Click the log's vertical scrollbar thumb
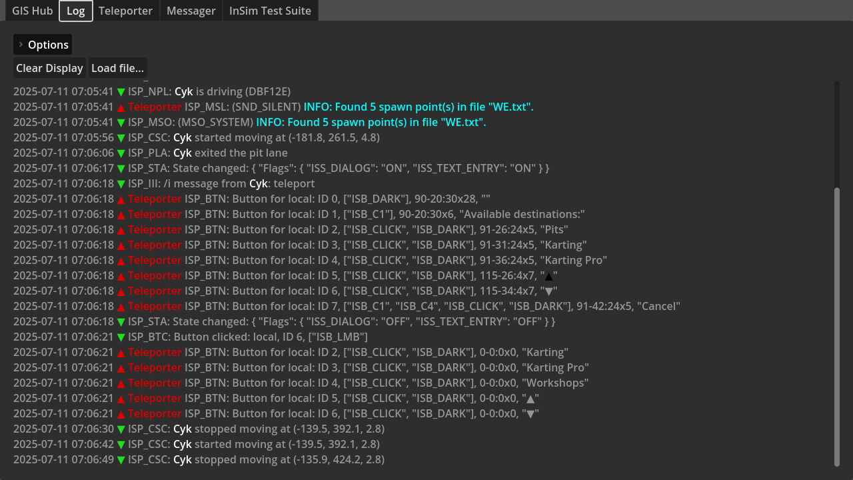853x480 pixels. tap(837, 327)
